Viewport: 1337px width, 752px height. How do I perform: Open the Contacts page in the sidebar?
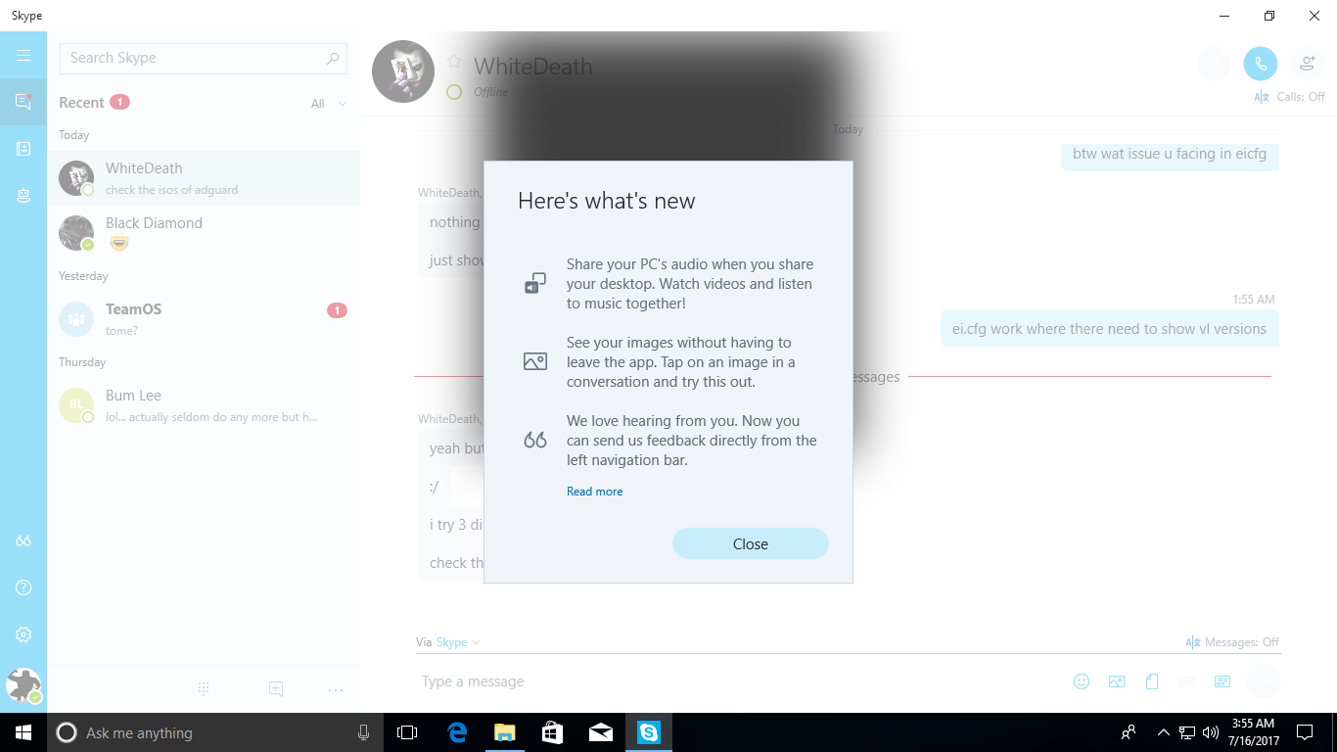23,149
